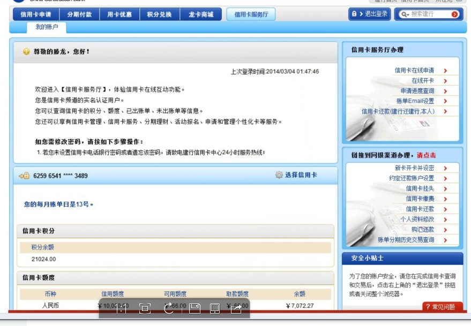This screenshot has height=326, width=471.
Task: Click the 余额 column header
Action: click(x=300, y=293)
